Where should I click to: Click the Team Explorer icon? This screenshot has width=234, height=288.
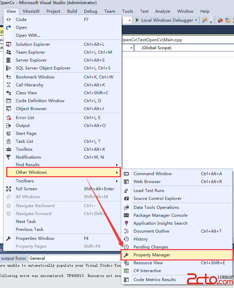pos(9,52)
